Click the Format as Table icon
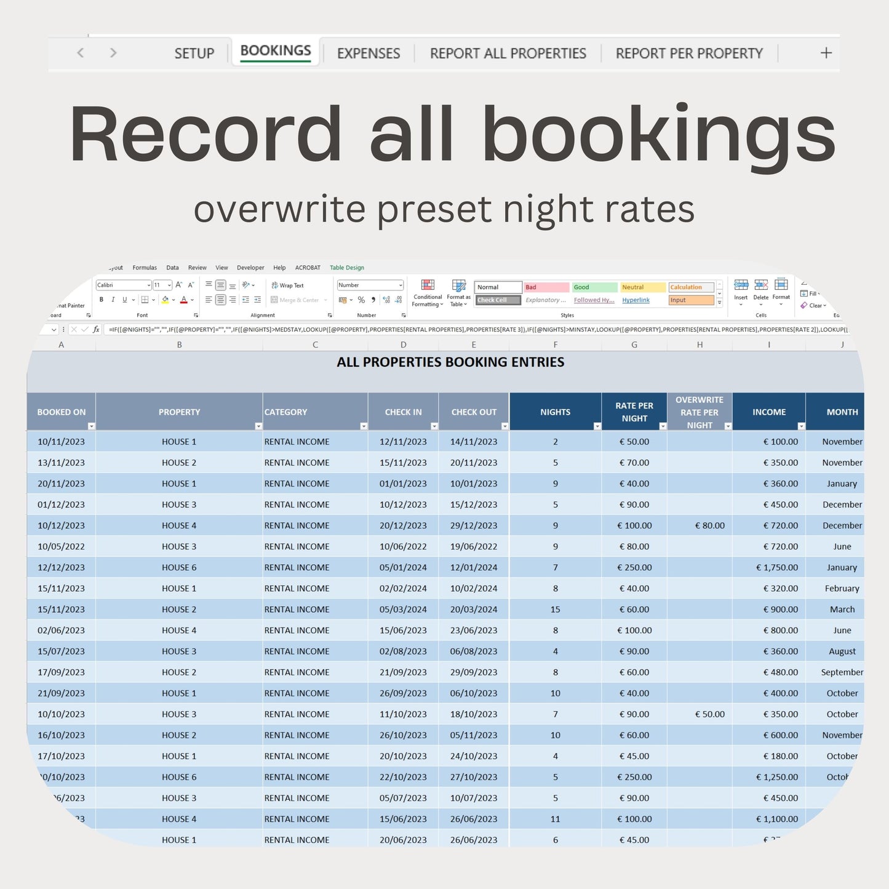 pyautogui.click(x=459, y=292)
